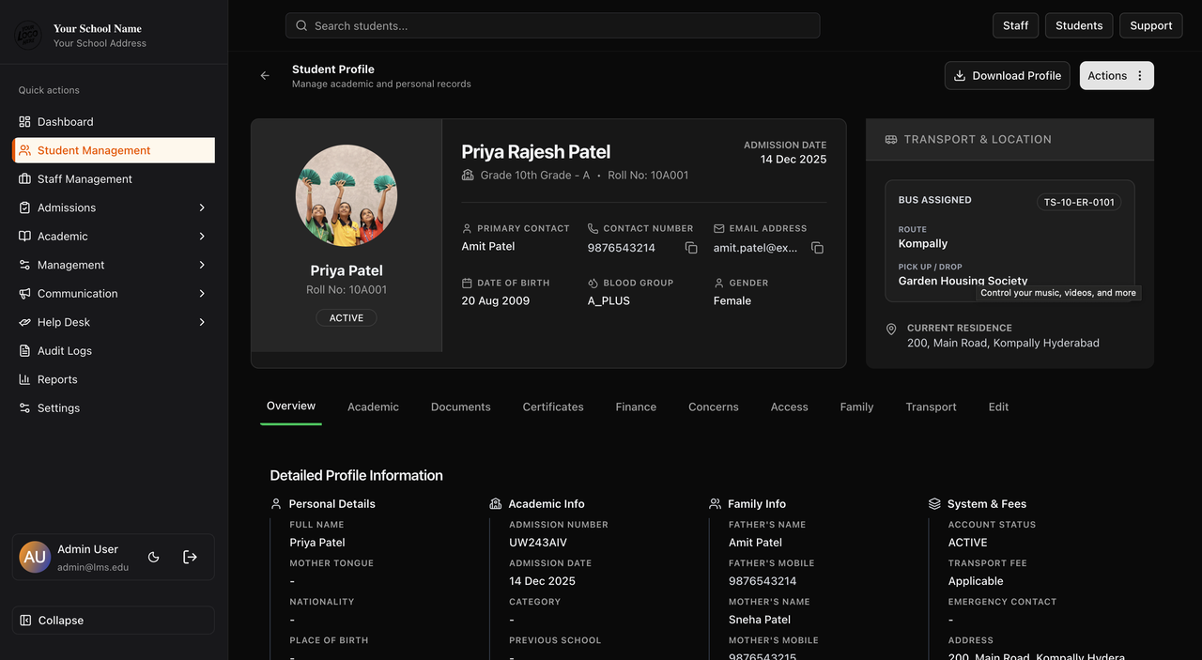Open the Transport tab
The image size is (1202, 660).
point(931,407)
